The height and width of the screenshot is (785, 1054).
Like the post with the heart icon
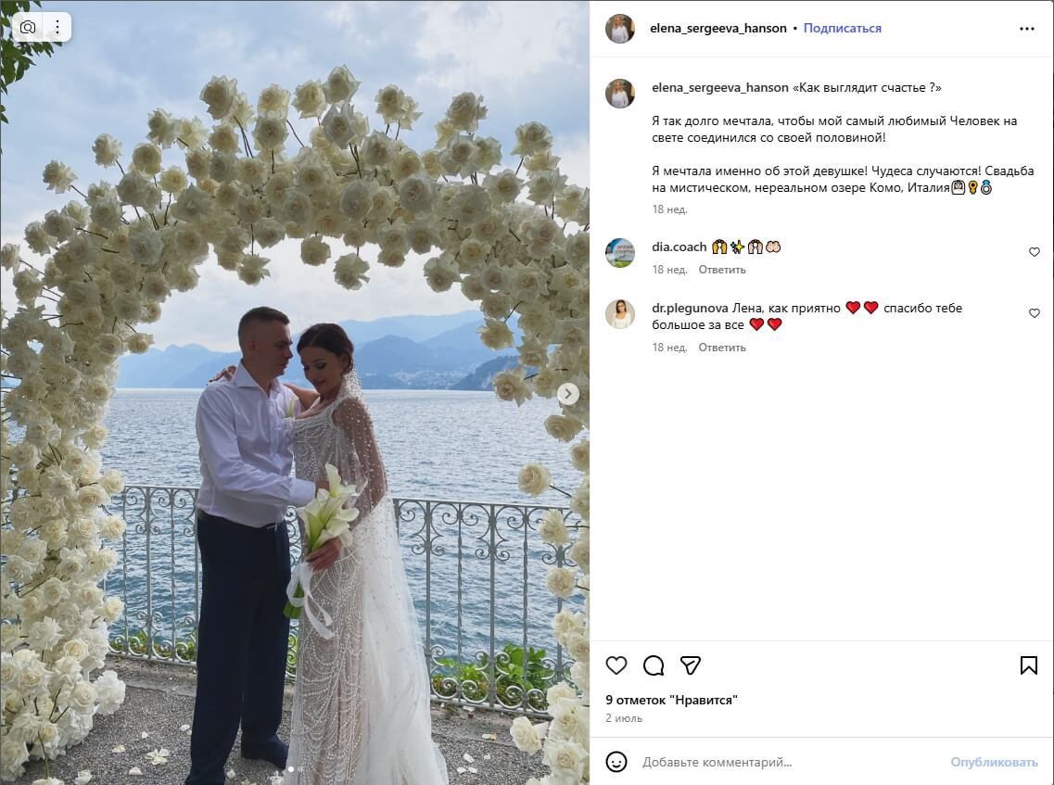pyautogui.click(x=616, y=665)
